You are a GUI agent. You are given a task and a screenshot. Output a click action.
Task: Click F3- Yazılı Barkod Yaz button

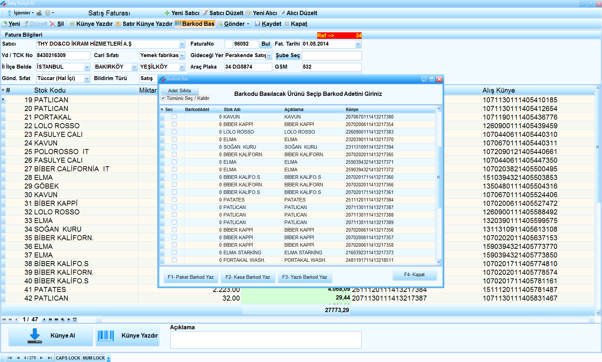305,277
